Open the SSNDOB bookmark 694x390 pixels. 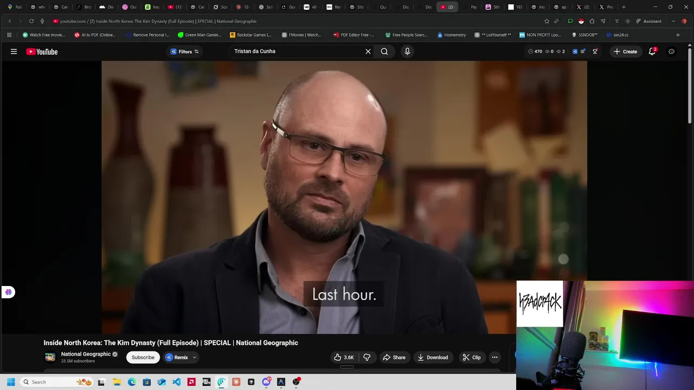pyautogui.click(x=584, y=35)
